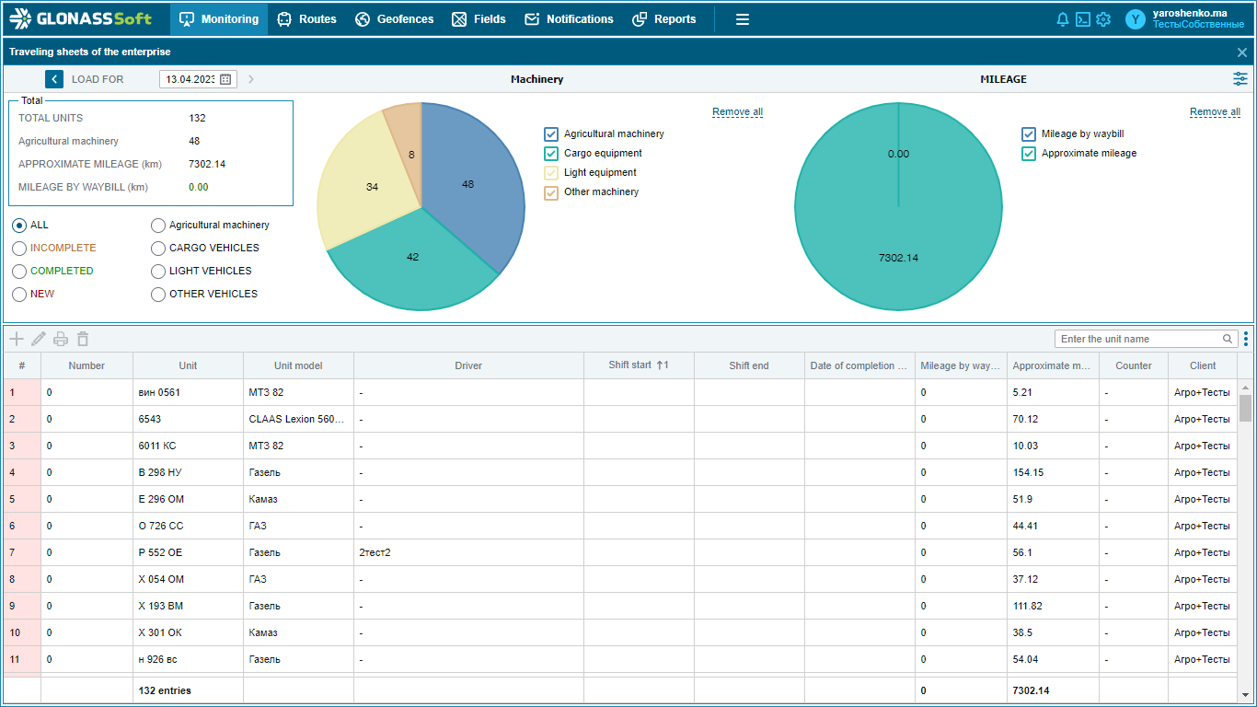Uncheck Mileage by waybill checkbox
Image resolution: width=1257 pixels, height=707 pixels.
[x=1029, y=134]
